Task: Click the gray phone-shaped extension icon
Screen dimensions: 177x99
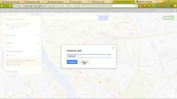Action: tap(158, 6)
